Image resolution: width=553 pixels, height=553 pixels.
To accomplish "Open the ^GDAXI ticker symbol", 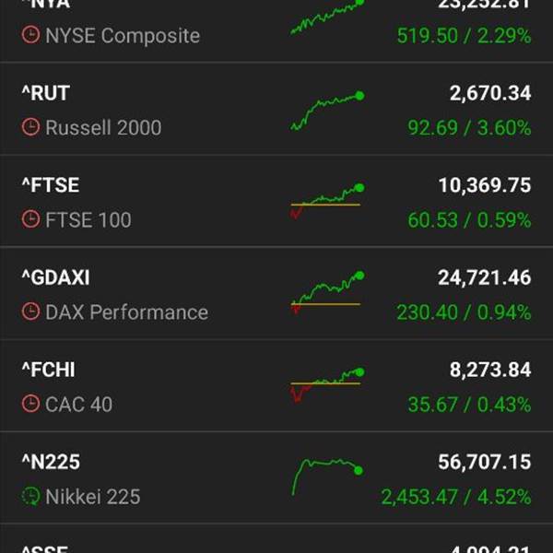I will click(55, 277).
